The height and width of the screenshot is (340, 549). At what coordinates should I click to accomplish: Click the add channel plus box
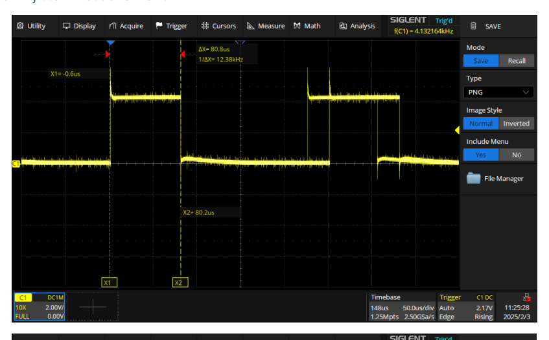93,307
